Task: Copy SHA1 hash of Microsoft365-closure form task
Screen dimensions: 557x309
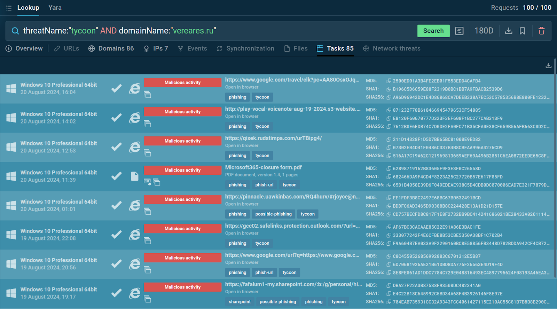Action: (x=389, y=177)
